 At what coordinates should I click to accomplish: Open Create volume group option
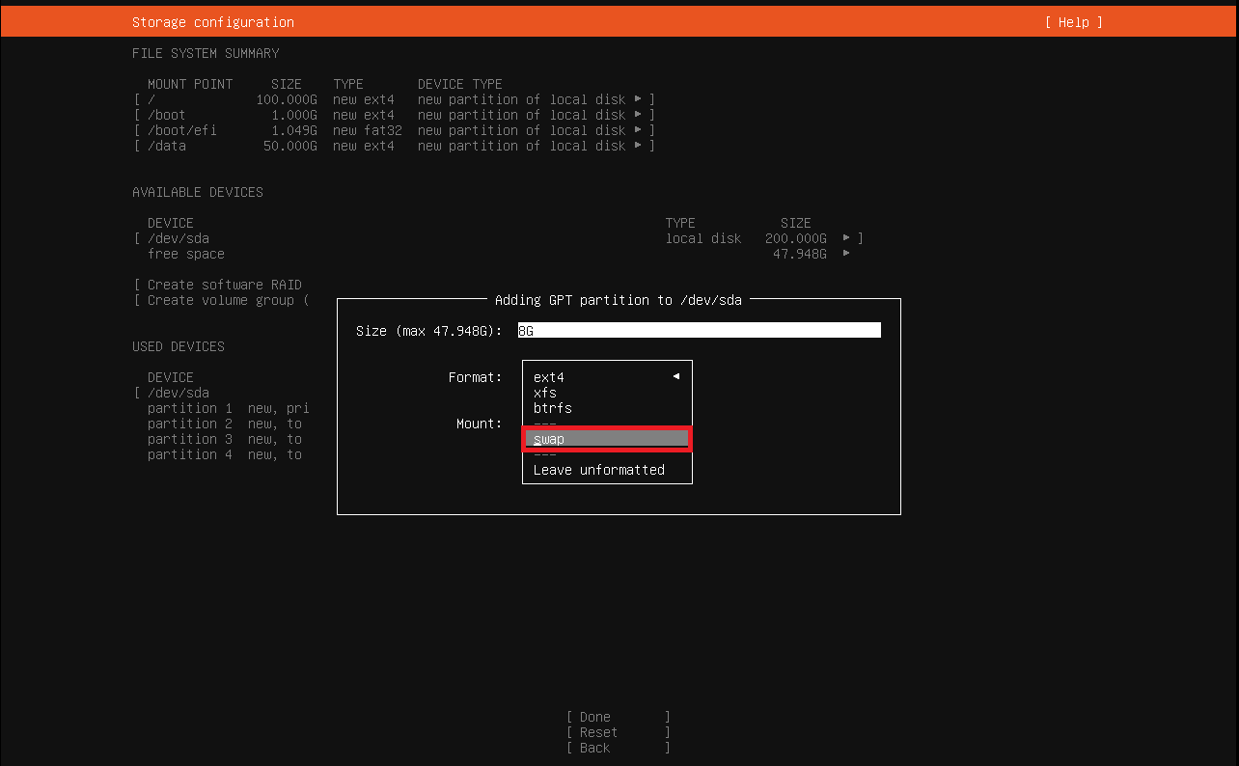click(x=222, y=300)
